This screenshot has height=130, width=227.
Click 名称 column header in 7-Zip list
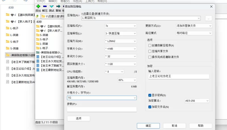pos(39,22)
